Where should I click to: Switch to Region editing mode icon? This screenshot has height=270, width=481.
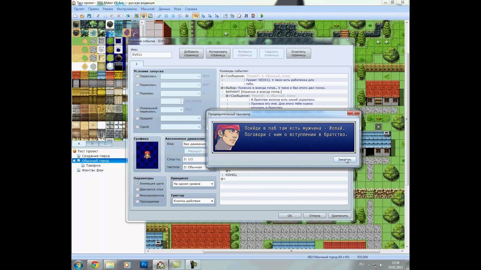[x=150, y=16]
